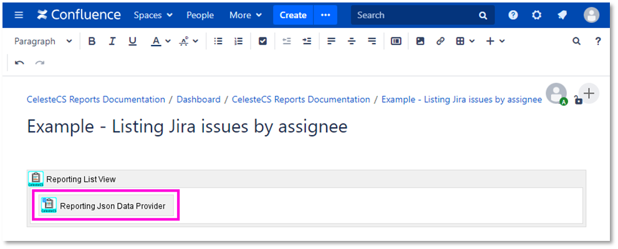618x249 pixels.
Task: Open find and replace in editor toolbar
Action: pyautogui.click(x=577, y=41)
